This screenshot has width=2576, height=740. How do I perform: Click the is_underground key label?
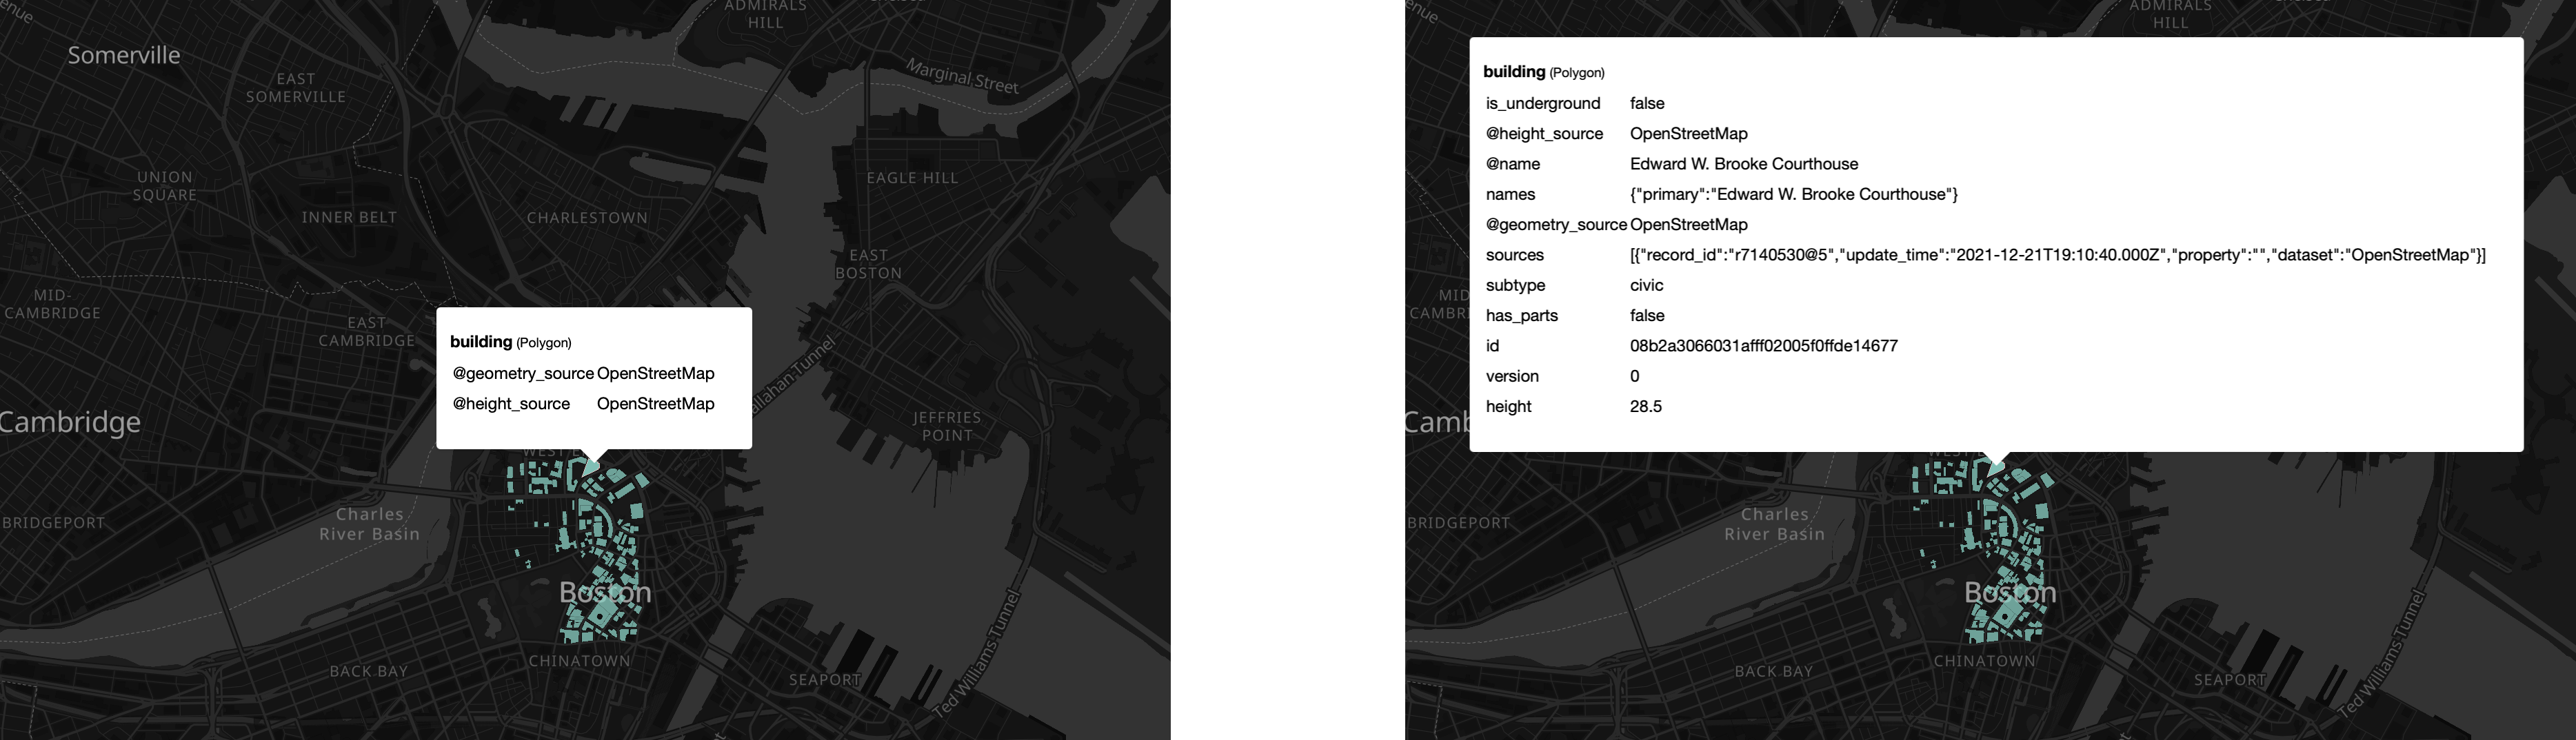tap(1543, 103)
